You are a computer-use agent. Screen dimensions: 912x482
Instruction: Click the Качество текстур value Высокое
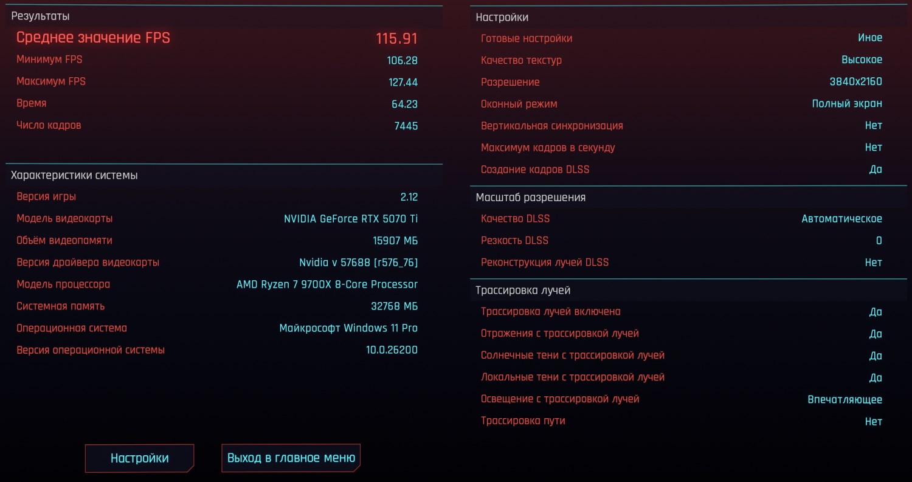coord(862,60)
